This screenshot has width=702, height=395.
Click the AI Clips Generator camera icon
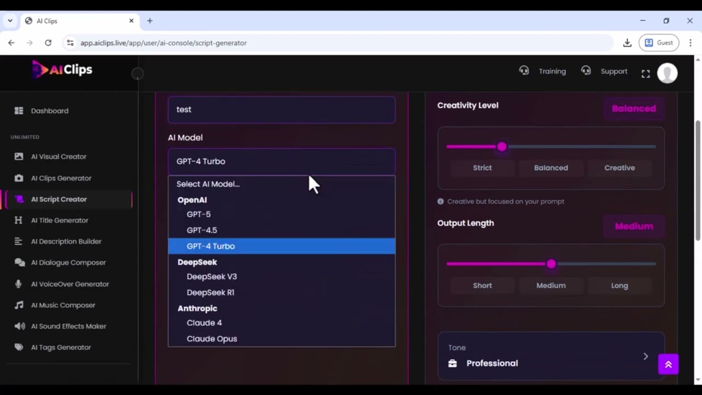(x=19, y=178)
